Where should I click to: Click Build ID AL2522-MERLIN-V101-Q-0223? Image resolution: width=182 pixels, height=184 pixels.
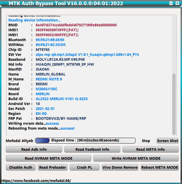coord(62,99)
